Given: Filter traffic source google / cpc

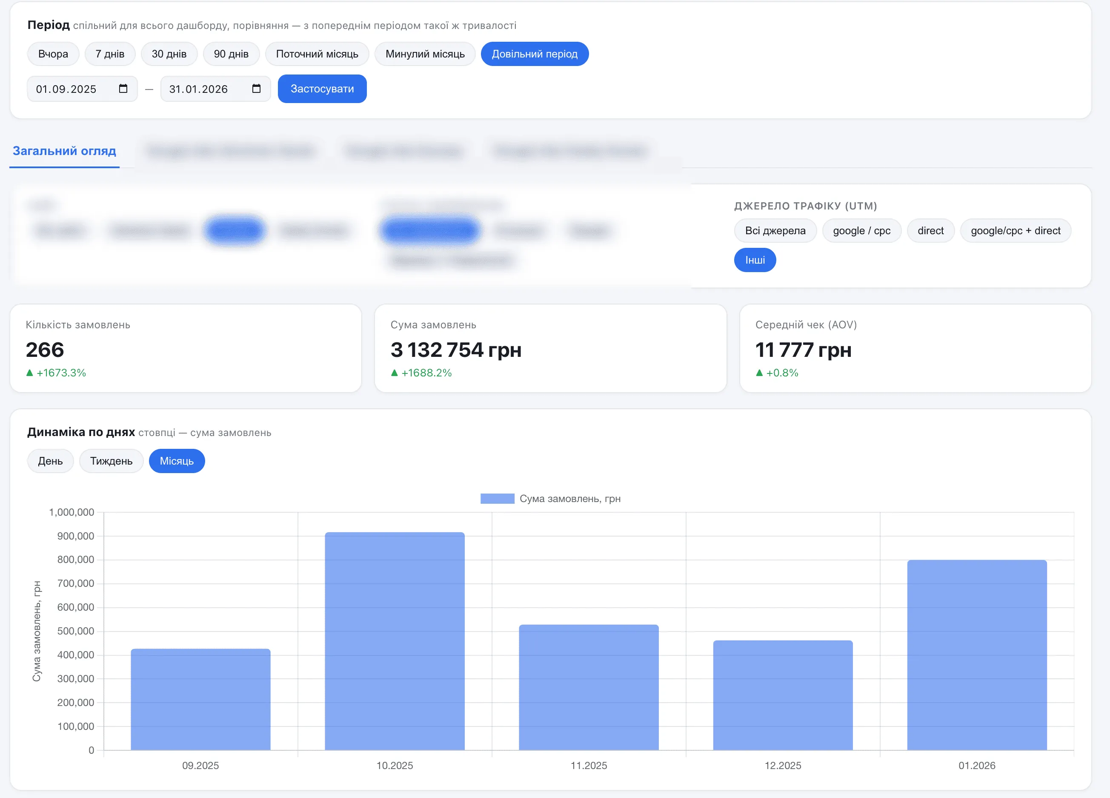Looking at the screenshot, I should tap(861, 231).
